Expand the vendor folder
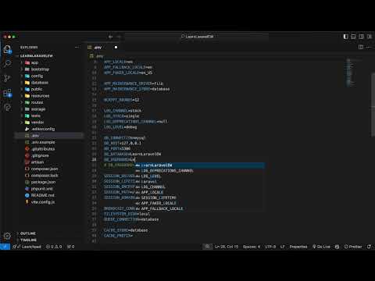This screenshot has width=375, height=281. [37, 123]
